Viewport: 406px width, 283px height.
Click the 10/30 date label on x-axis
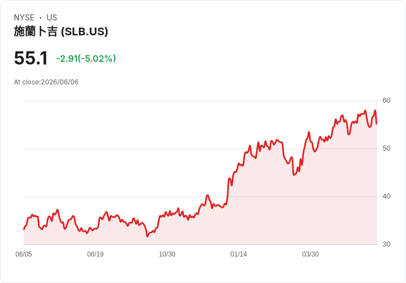tap(167, 254)
